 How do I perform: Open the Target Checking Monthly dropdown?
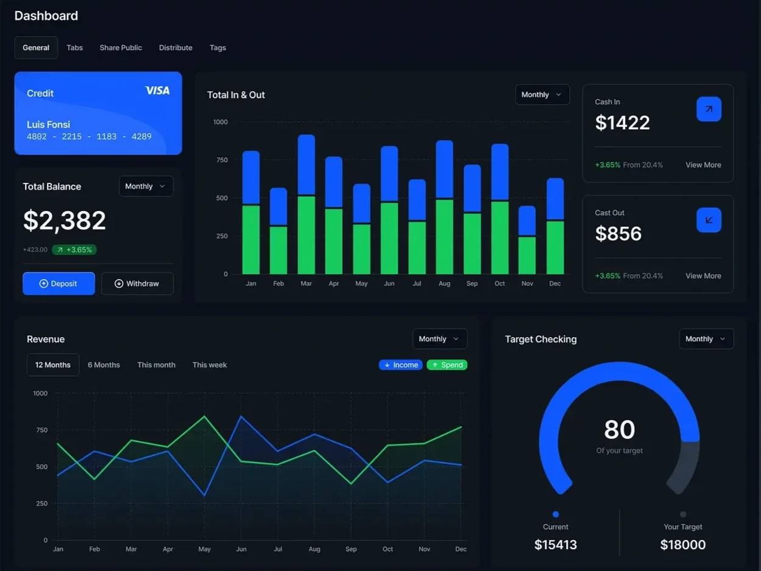coord(706,339)
